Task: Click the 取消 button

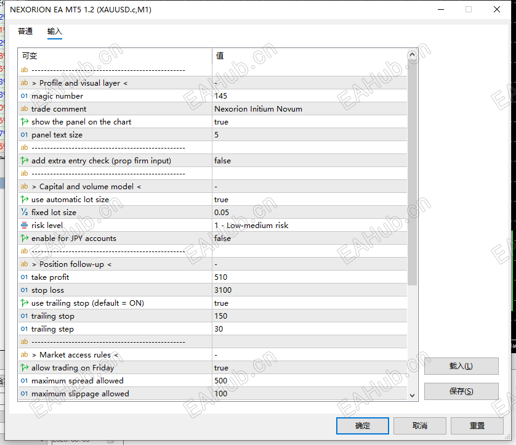Action: [419, 425]
